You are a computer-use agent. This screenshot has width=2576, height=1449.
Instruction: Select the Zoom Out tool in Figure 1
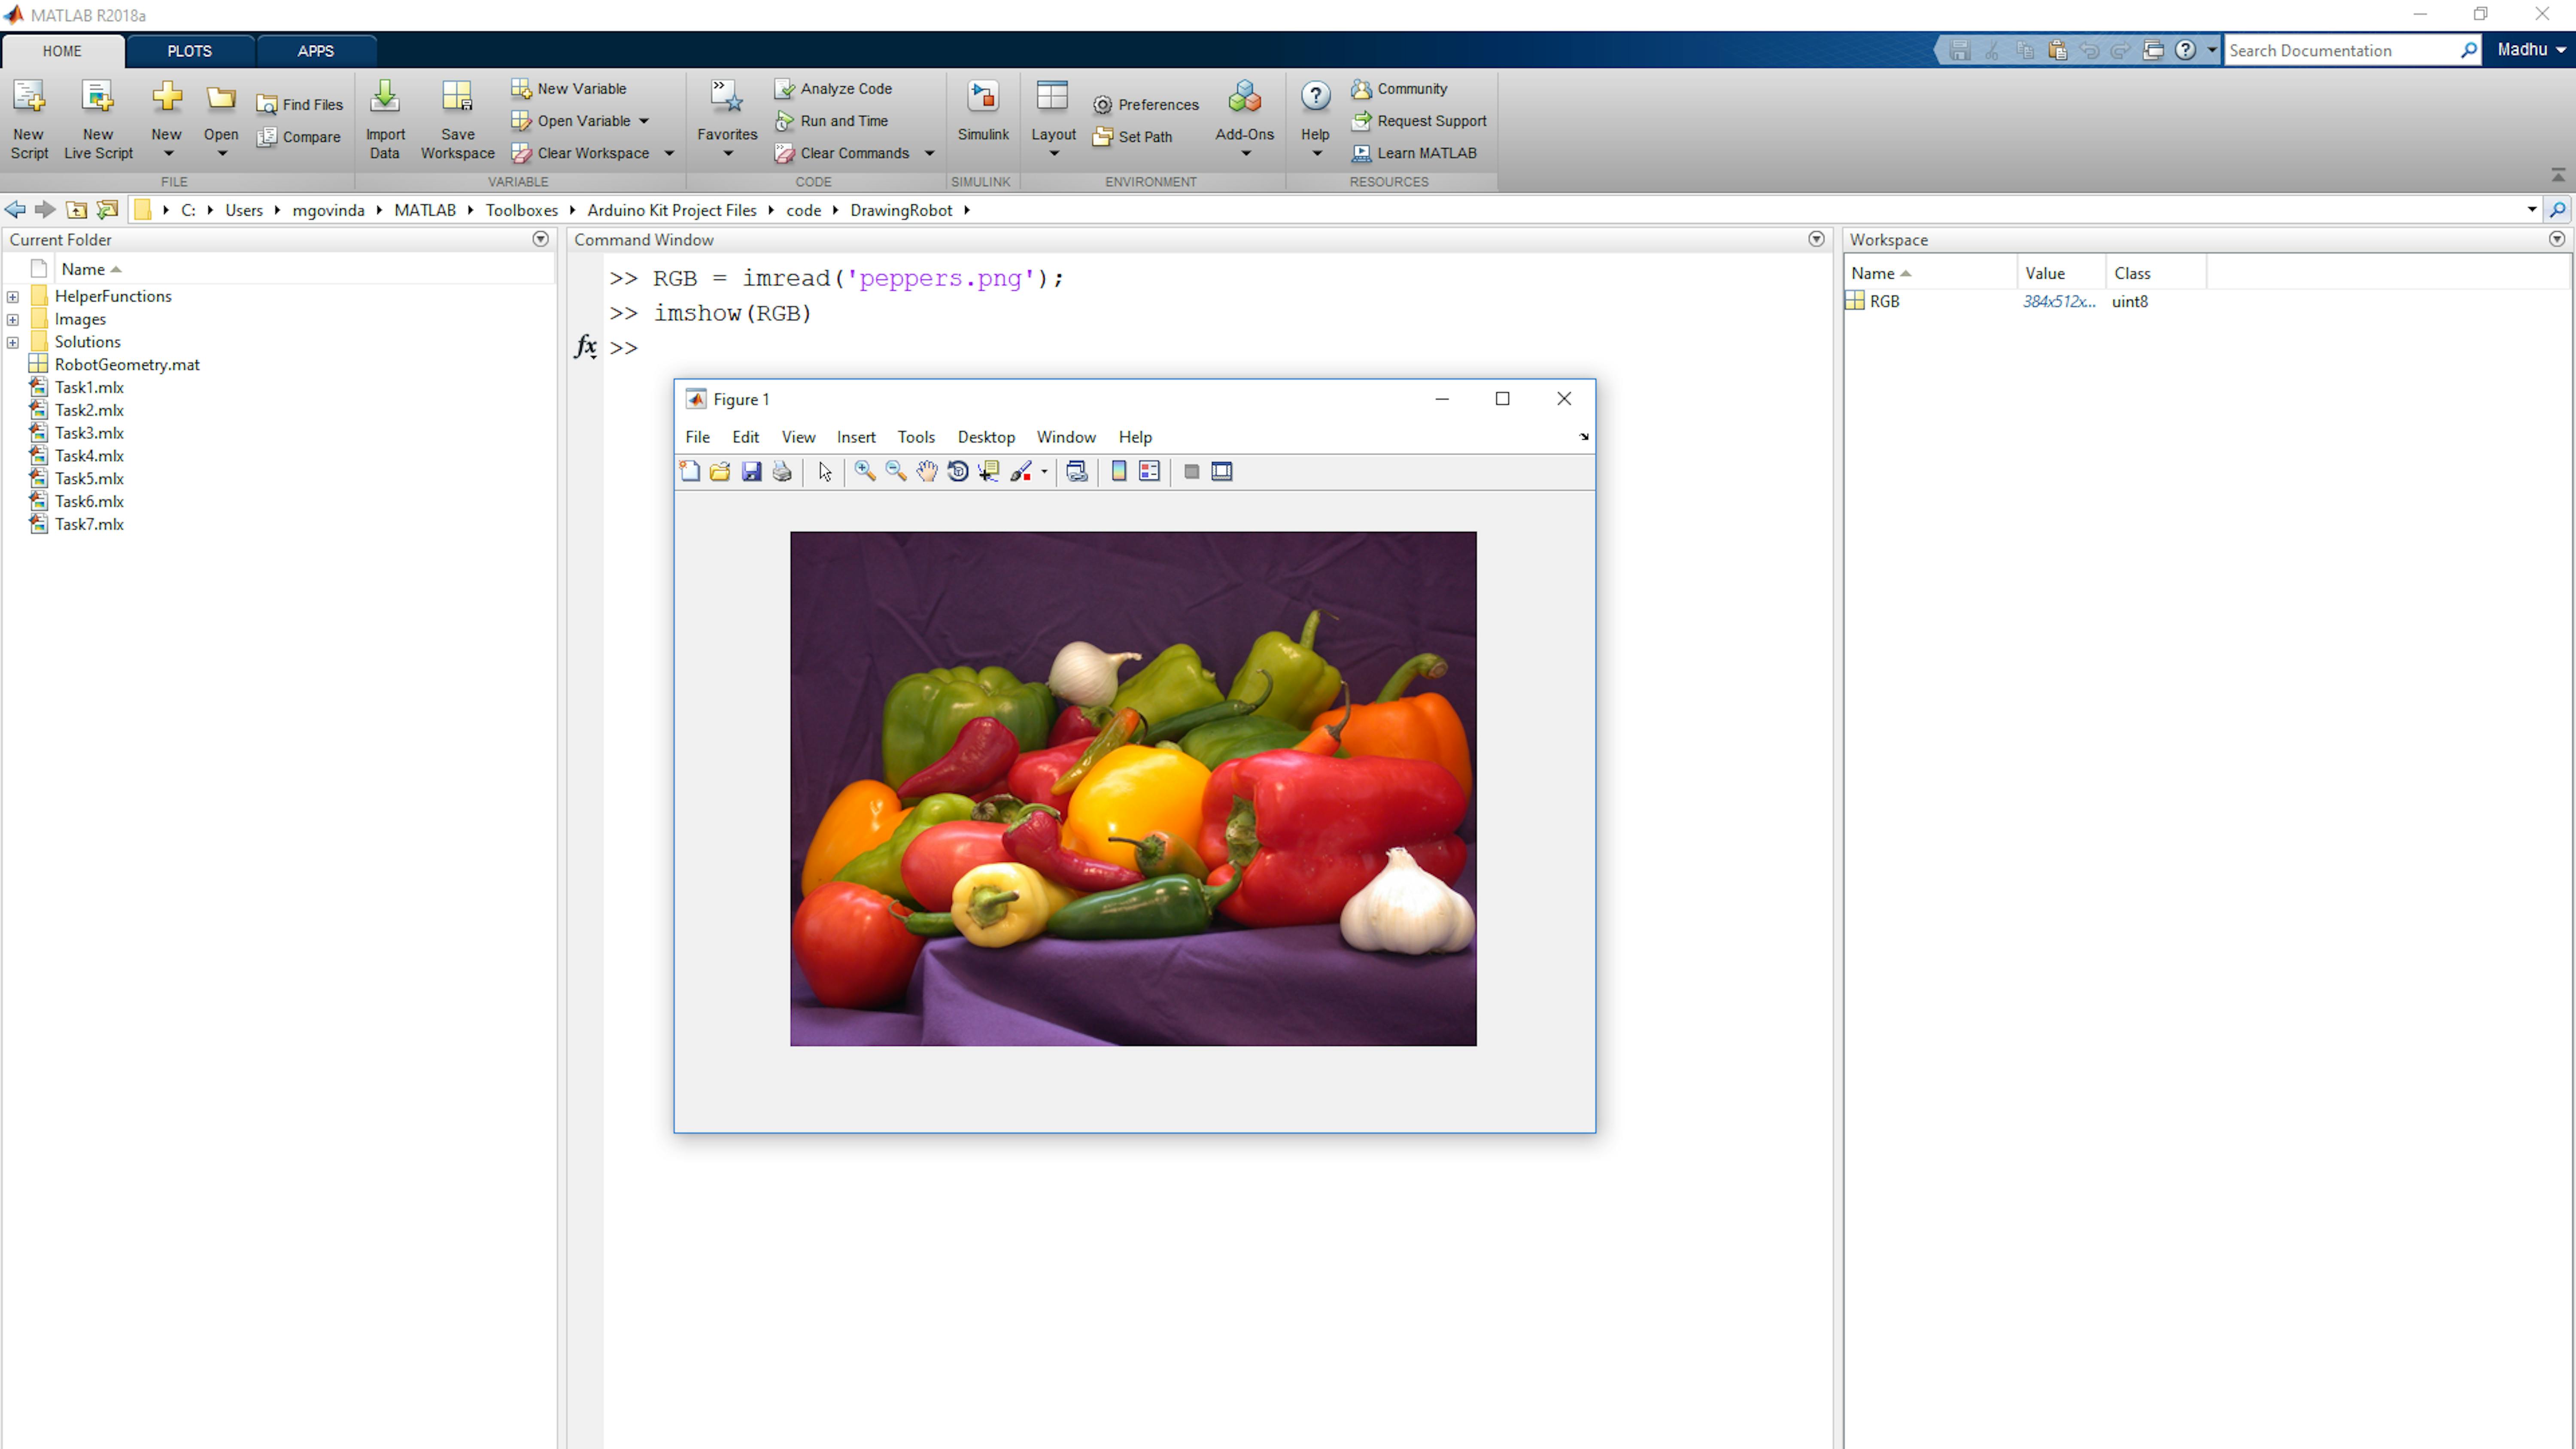coord(896,472)
